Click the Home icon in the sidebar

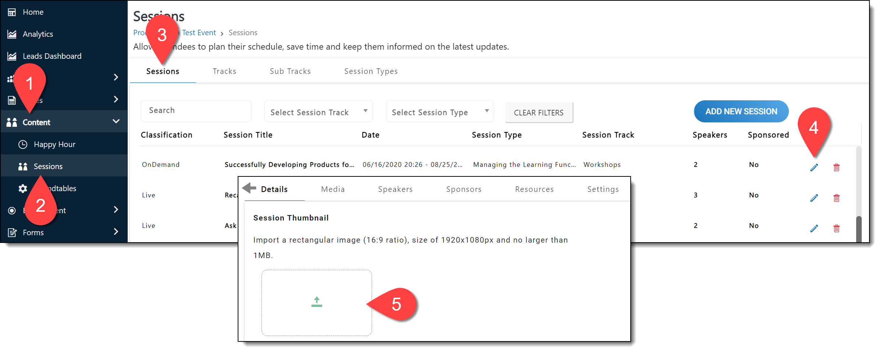(12, 12)
